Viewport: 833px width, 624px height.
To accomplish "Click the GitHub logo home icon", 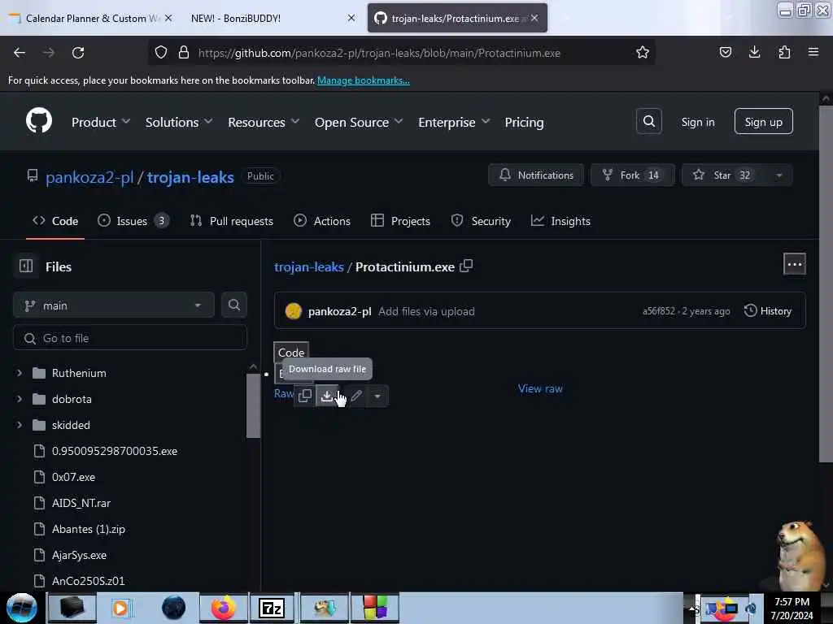I will click(39, 120).
